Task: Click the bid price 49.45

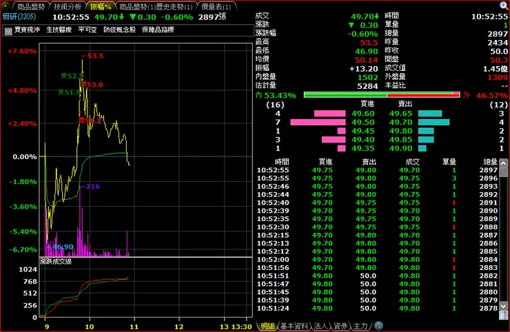Action: (x=363, y=131)
